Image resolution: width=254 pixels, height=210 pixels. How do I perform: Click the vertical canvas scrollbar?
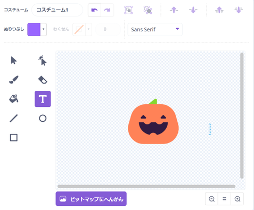click(x=242, y=115)
